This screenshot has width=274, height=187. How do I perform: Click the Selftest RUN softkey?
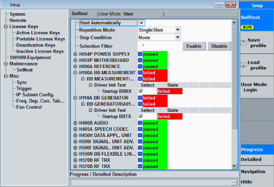[256, 20]
